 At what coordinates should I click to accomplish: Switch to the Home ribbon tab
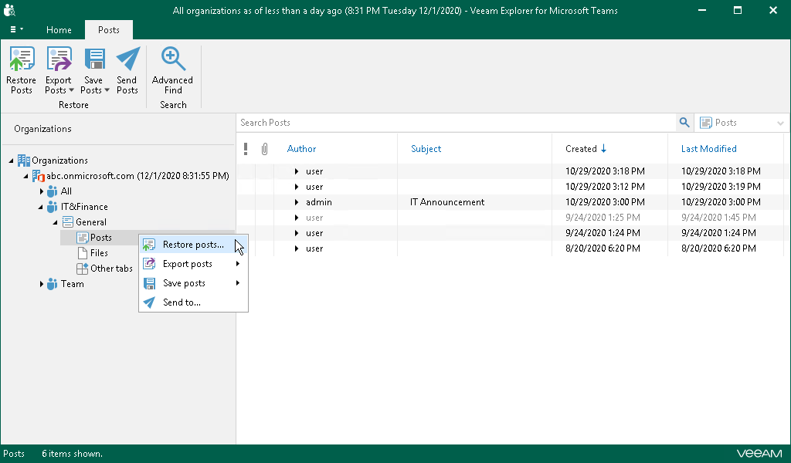[59, 30]
